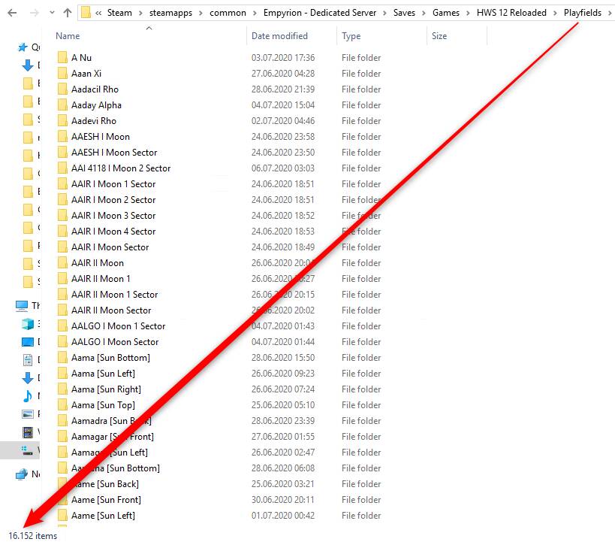Show hidden path with double-chevron
Image resolution: width=615 pixels, height=545 pixels.
point(98,14)
